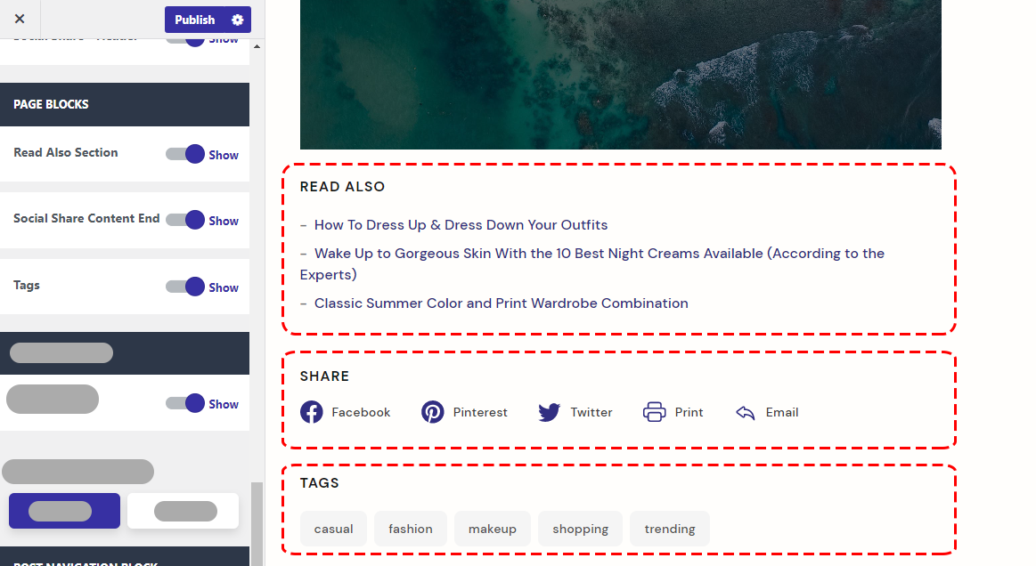Click the scroll-up arrow of sidebar scrollbar
This screenshot has width=1036, height=566.
(x=257, y=46)
